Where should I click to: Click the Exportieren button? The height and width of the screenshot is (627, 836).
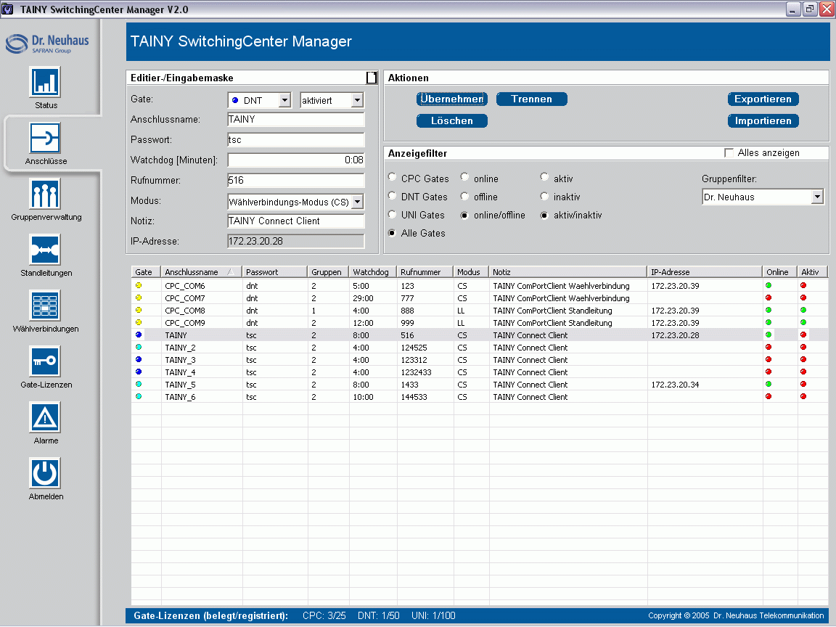(x=763, y=99)
